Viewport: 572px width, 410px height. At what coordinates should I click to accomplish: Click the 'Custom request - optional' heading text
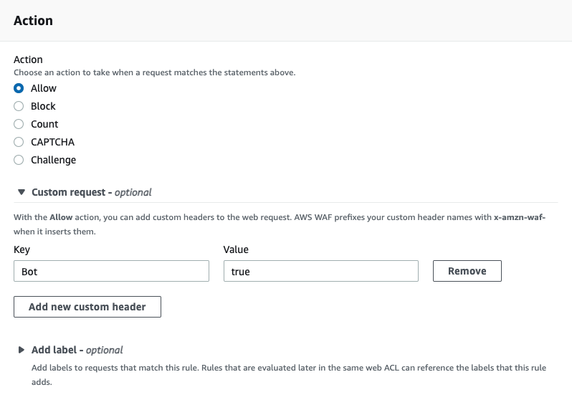click(x=91, y=192)
